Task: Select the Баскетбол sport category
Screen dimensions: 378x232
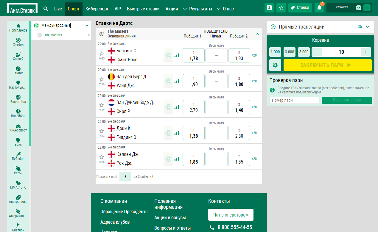Action: tap(18, 99)
